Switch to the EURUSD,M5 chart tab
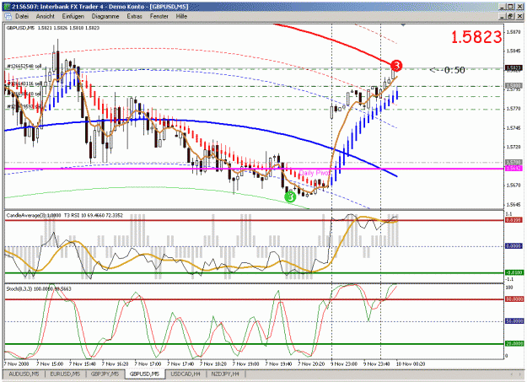The width and height of the screenshot is (527, 382). [65, 374]
